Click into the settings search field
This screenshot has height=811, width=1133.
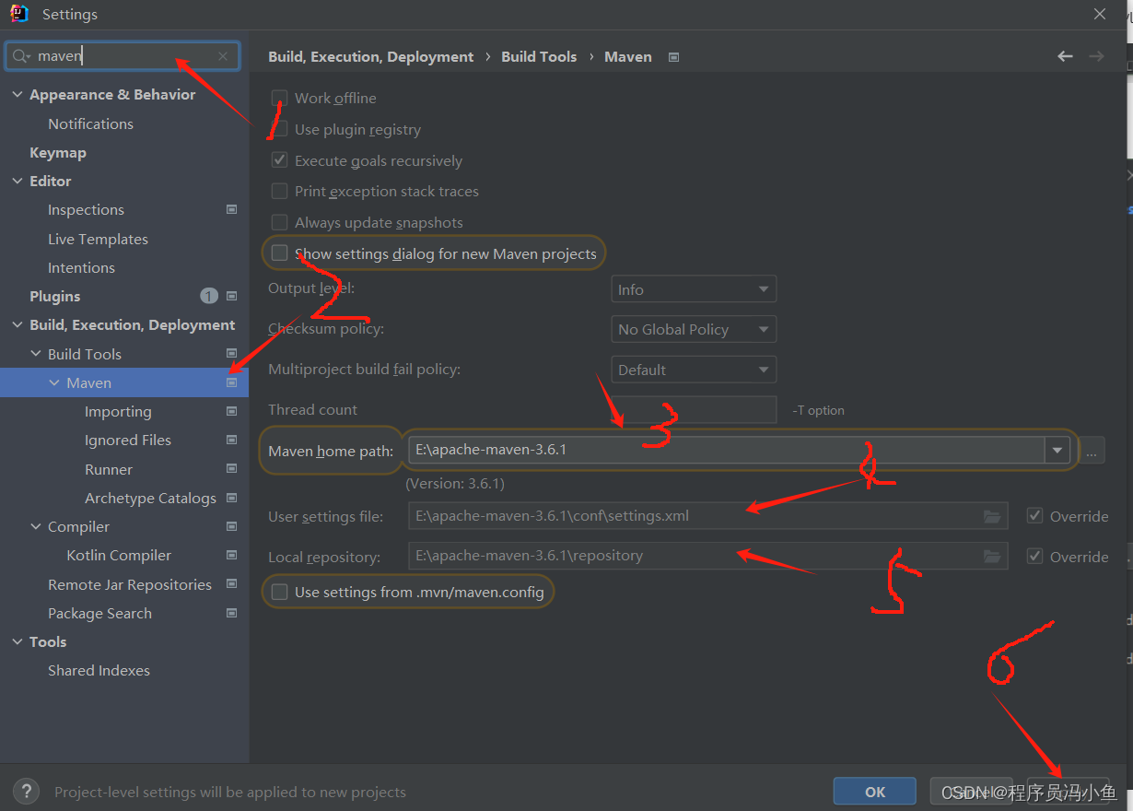(x=123, y=56)
